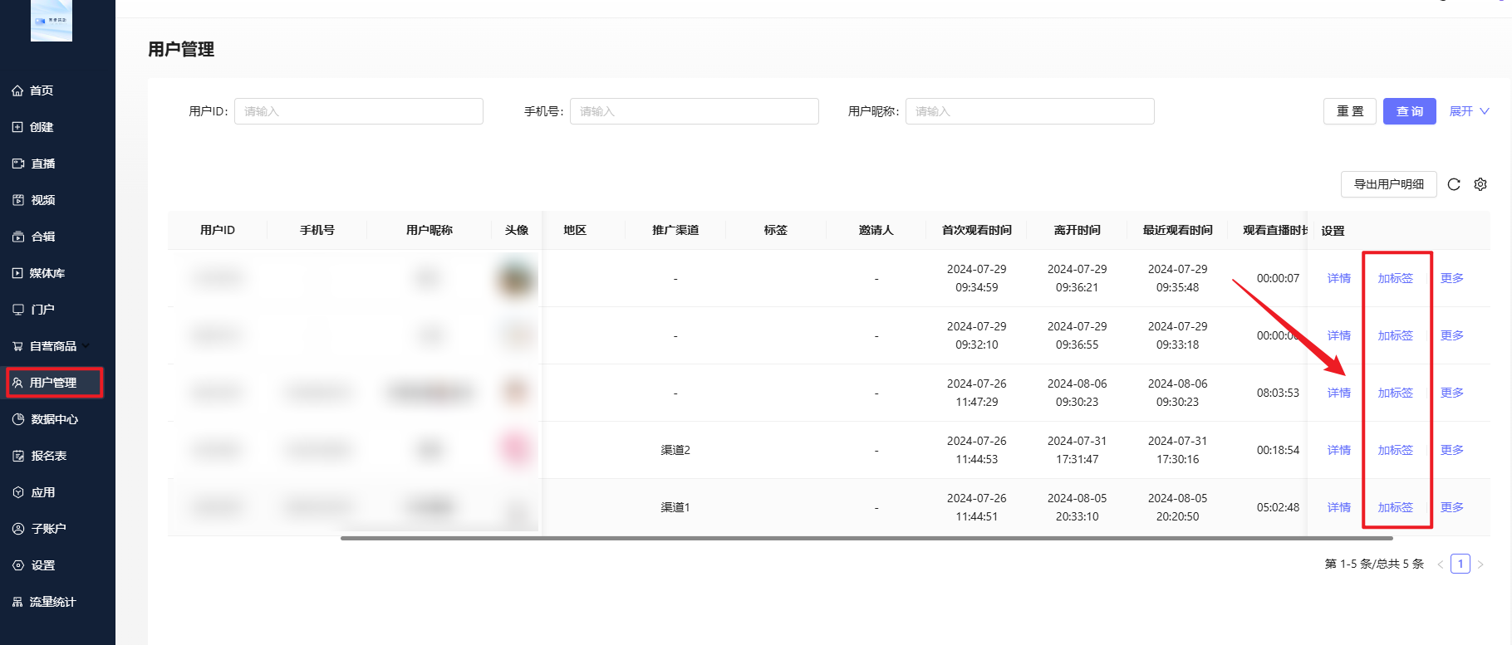The height and width of the screenshot is (645, 1512).
Task: Open table column settings gear icon
Action: click(1480, 184)
